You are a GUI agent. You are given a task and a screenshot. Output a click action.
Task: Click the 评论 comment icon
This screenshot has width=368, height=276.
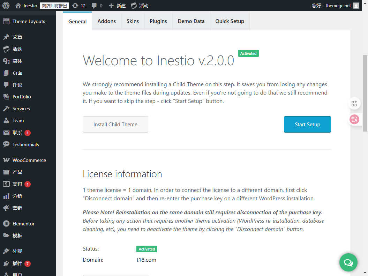6,85
